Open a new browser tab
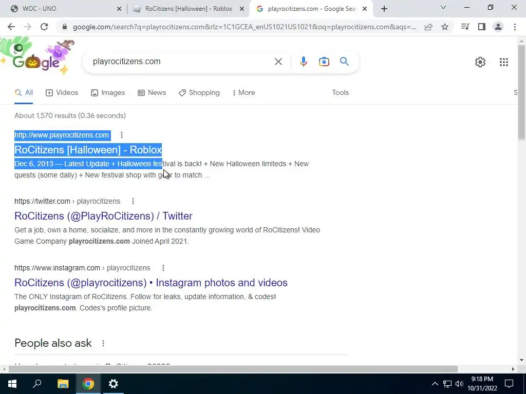Viewport: 526px width, 394px height. click(384, 9)
